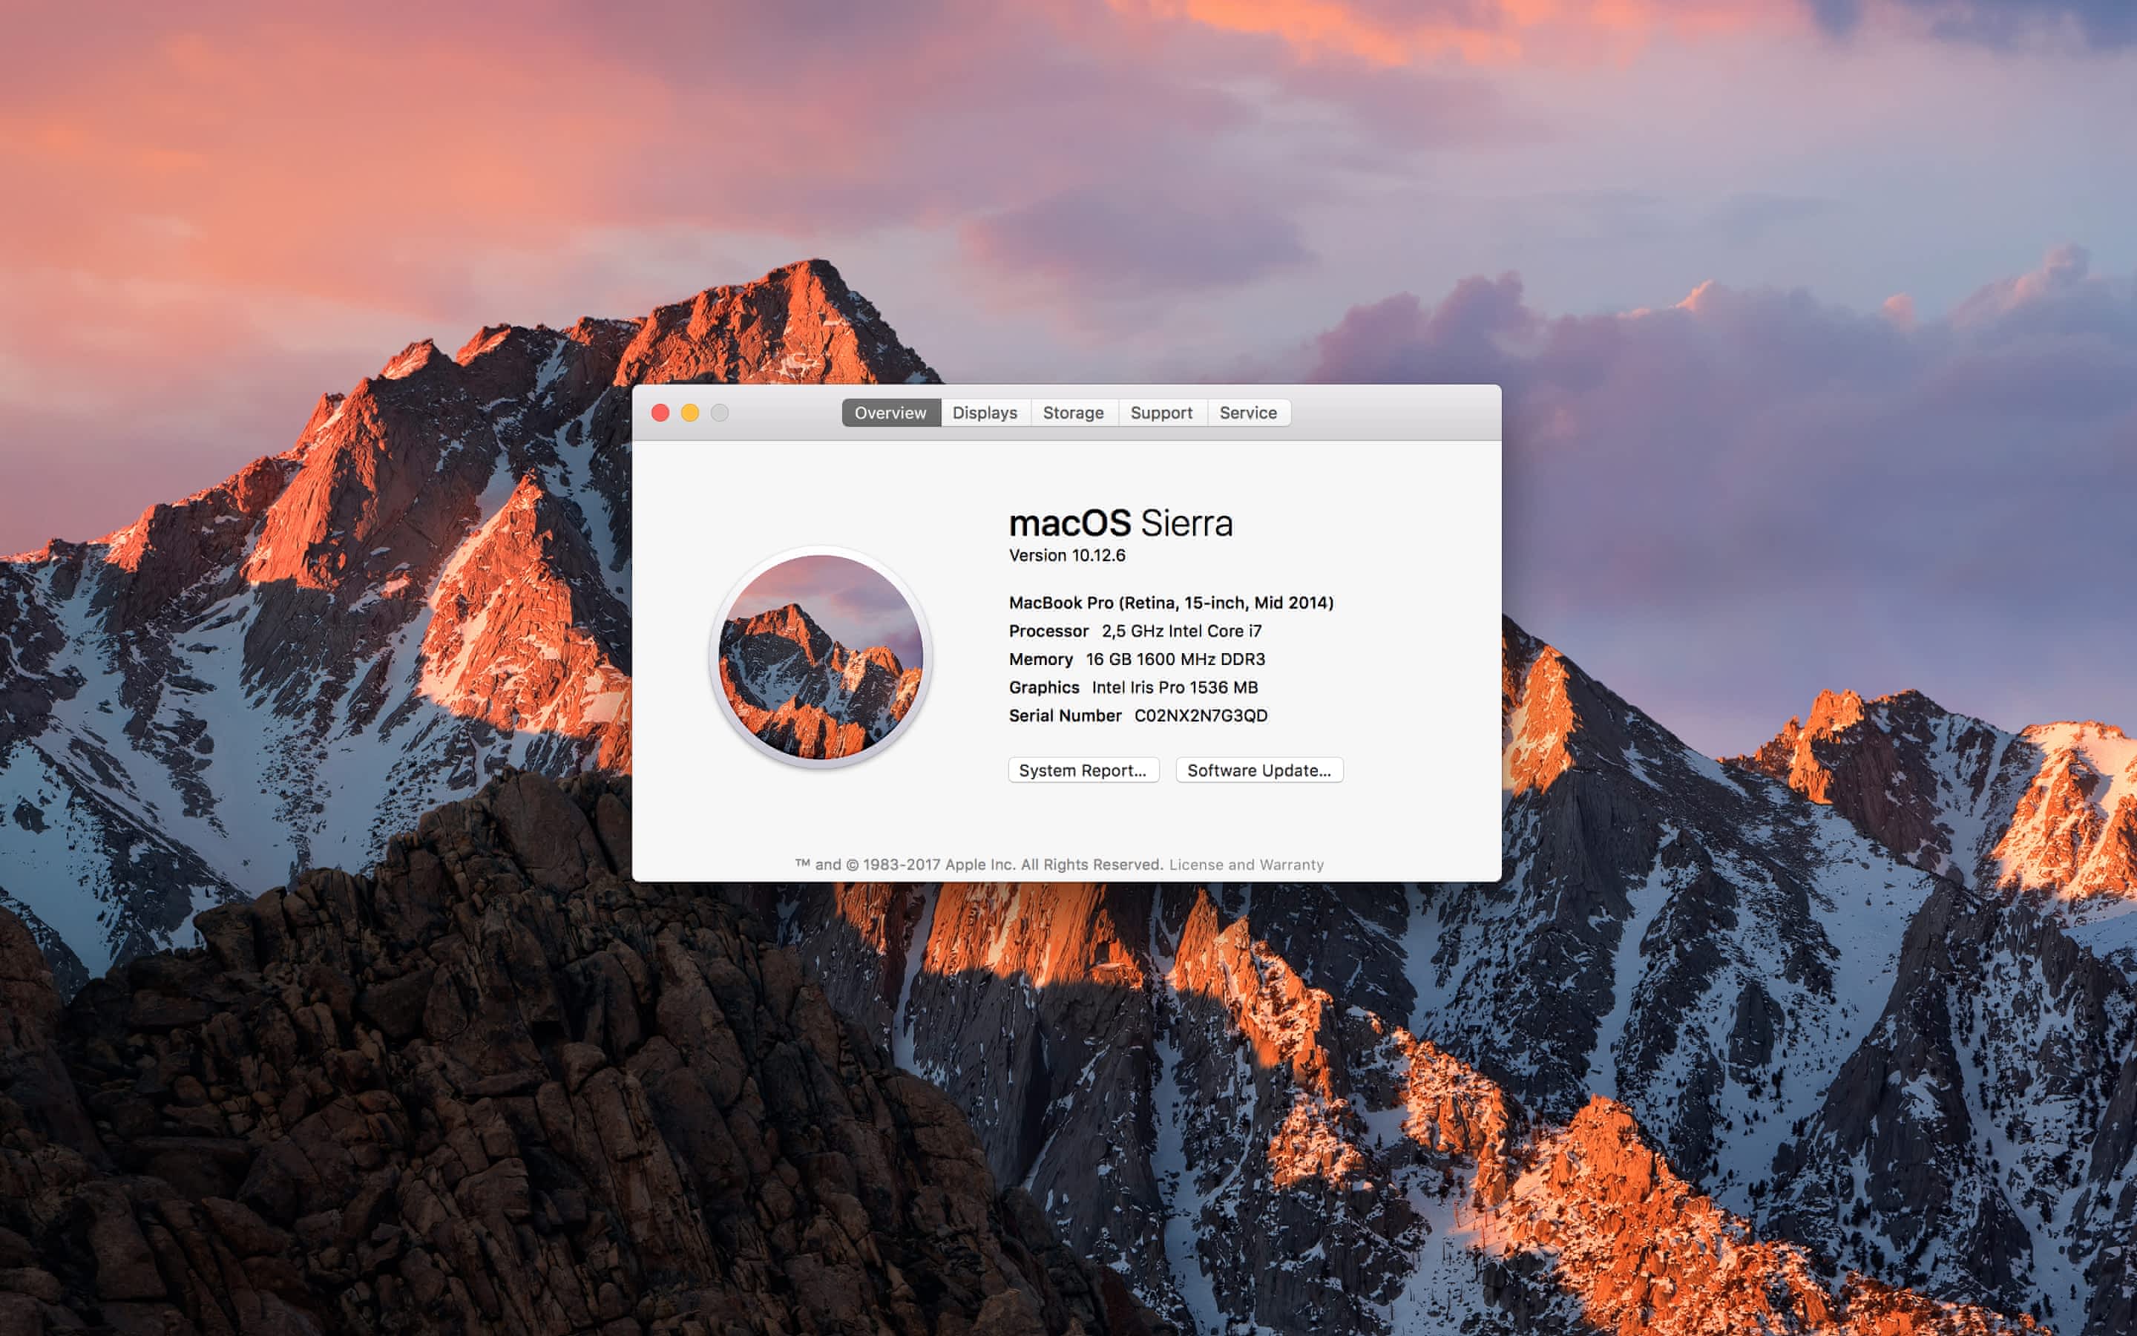Click the Graphics Intel Iris Pro line
2137x1336 pixels.
(1133, 687)
